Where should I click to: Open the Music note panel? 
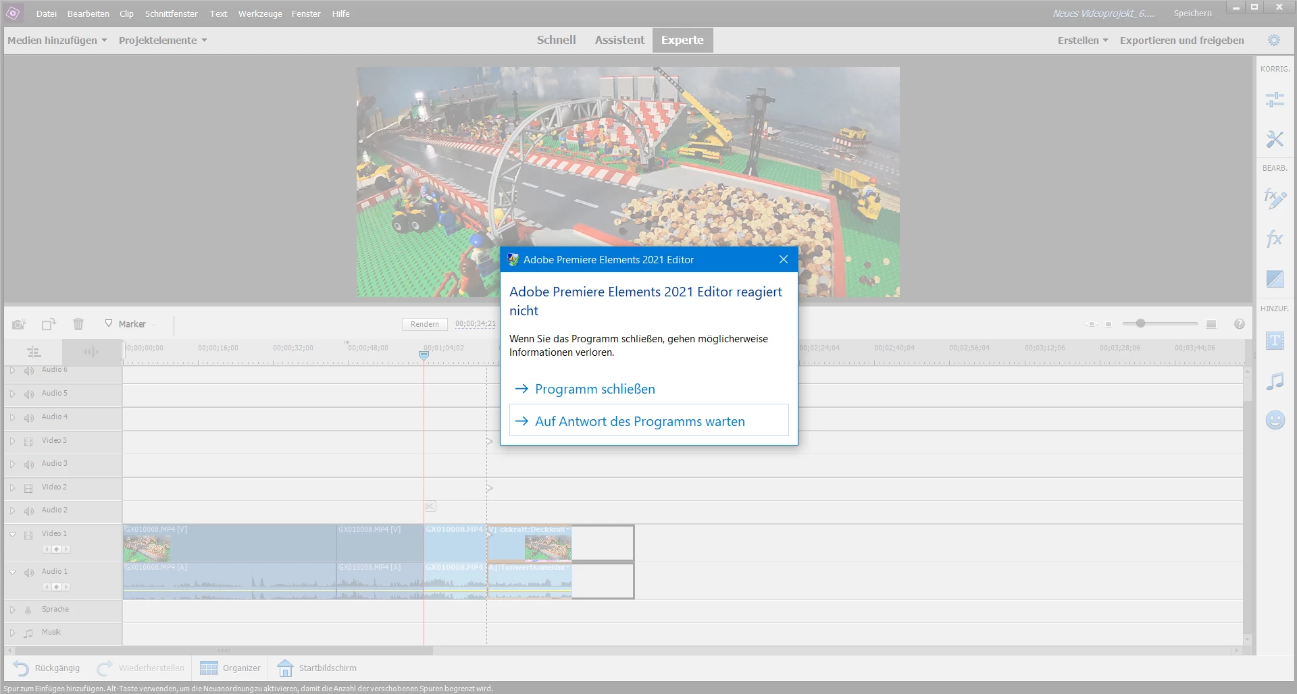coord(1275,381)
